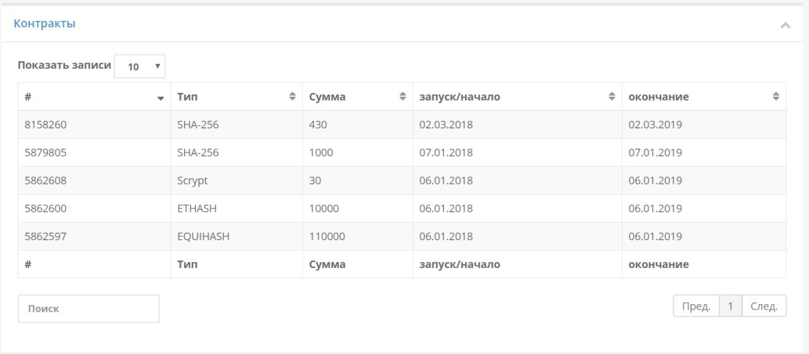Go to next page with След.
Image resolution: width=809 pixels, height=354 pixels.
(x=764, y=306)
